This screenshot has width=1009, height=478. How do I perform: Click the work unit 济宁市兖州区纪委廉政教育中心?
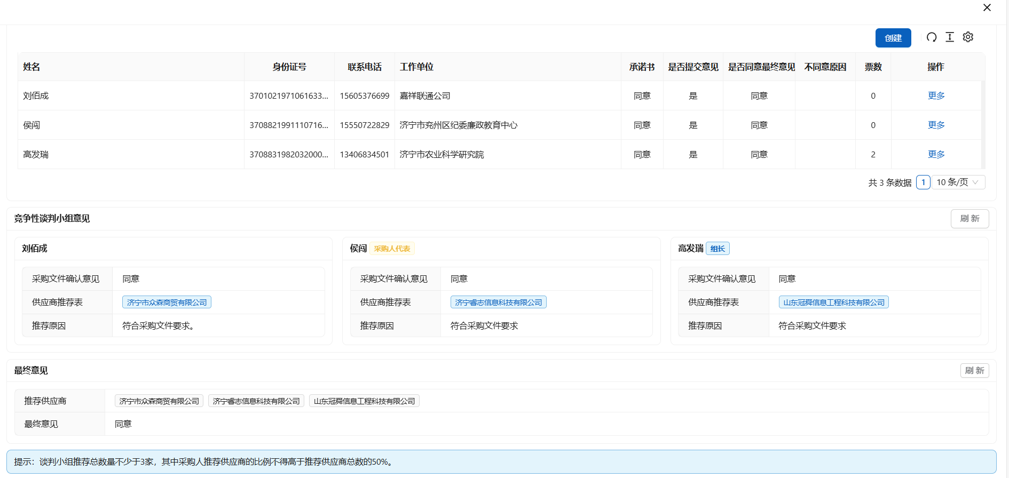(x=459, y=125)
